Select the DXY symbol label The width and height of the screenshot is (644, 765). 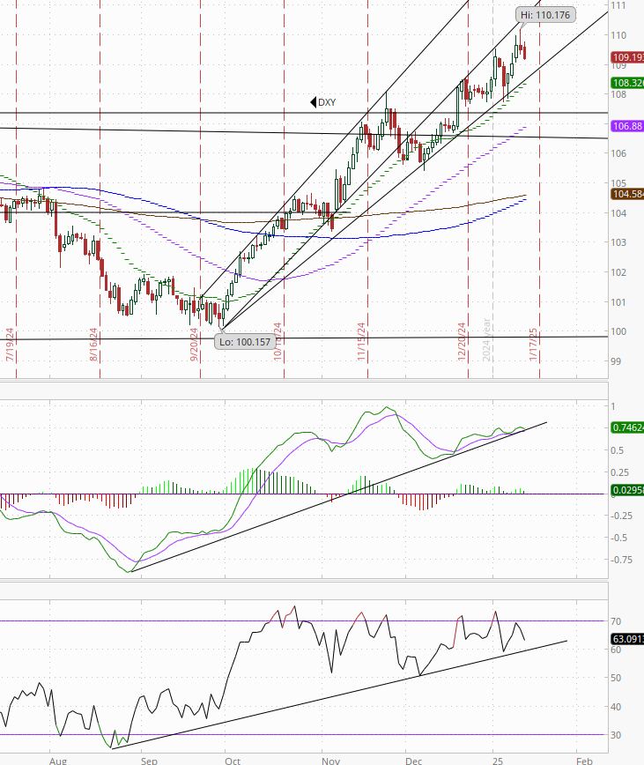pyautogui.click(x=323, y=102)
